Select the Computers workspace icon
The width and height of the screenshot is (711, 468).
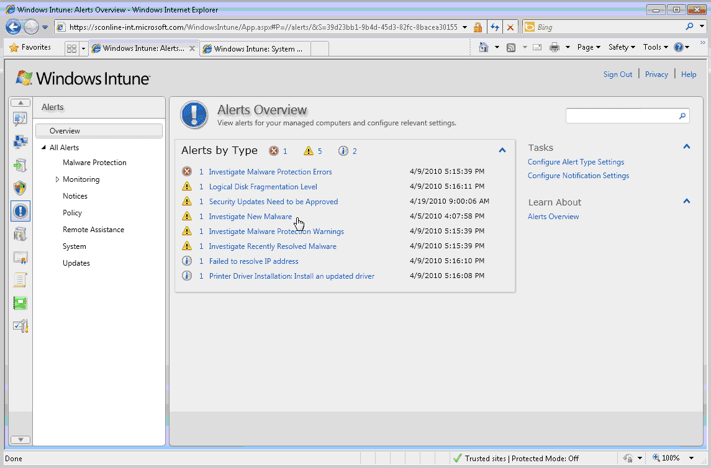point(20,142)
